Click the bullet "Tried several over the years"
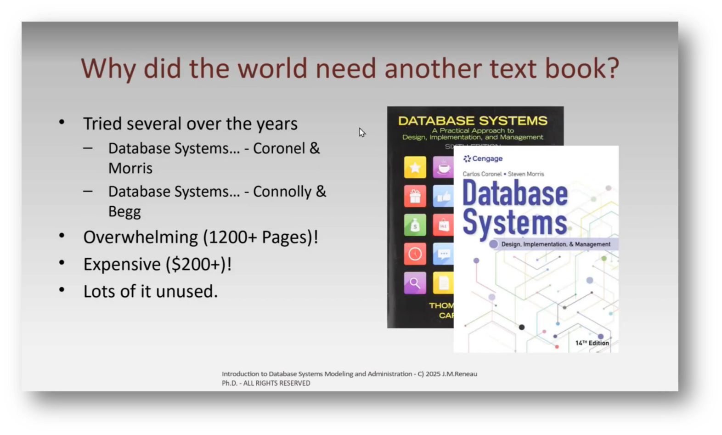The image size is (722, 435). point(190,124)
